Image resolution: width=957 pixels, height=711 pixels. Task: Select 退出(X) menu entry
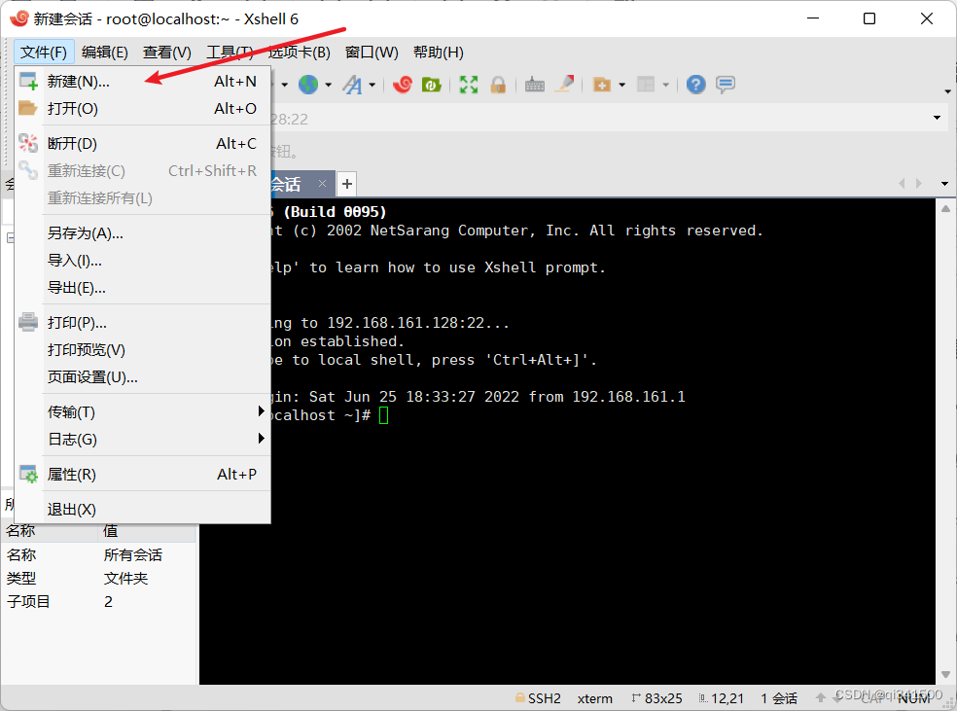coord(143,509)
